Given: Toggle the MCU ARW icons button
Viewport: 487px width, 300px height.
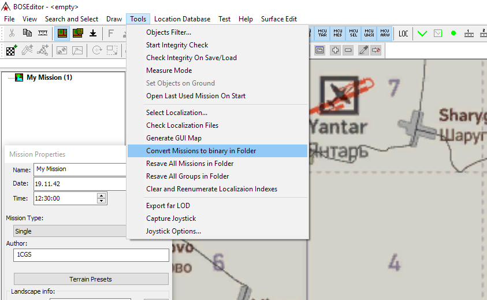Looking at the screenshot, I should point(385,33).
